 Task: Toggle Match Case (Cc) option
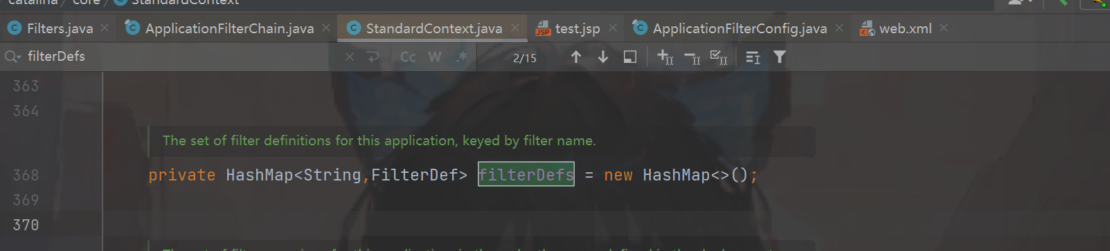tap(408, 57)
